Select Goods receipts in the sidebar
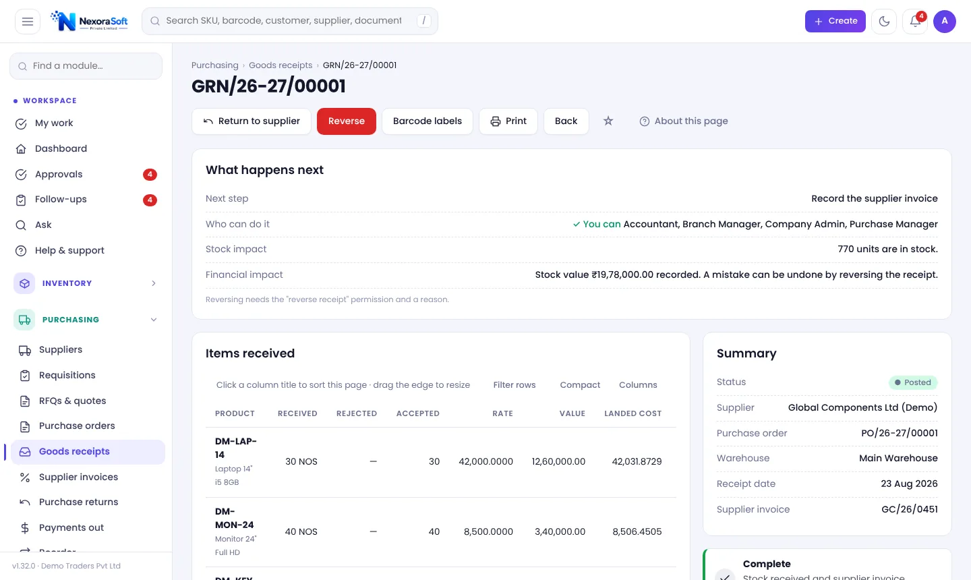 pyautogui.click(x=88, y=452)
